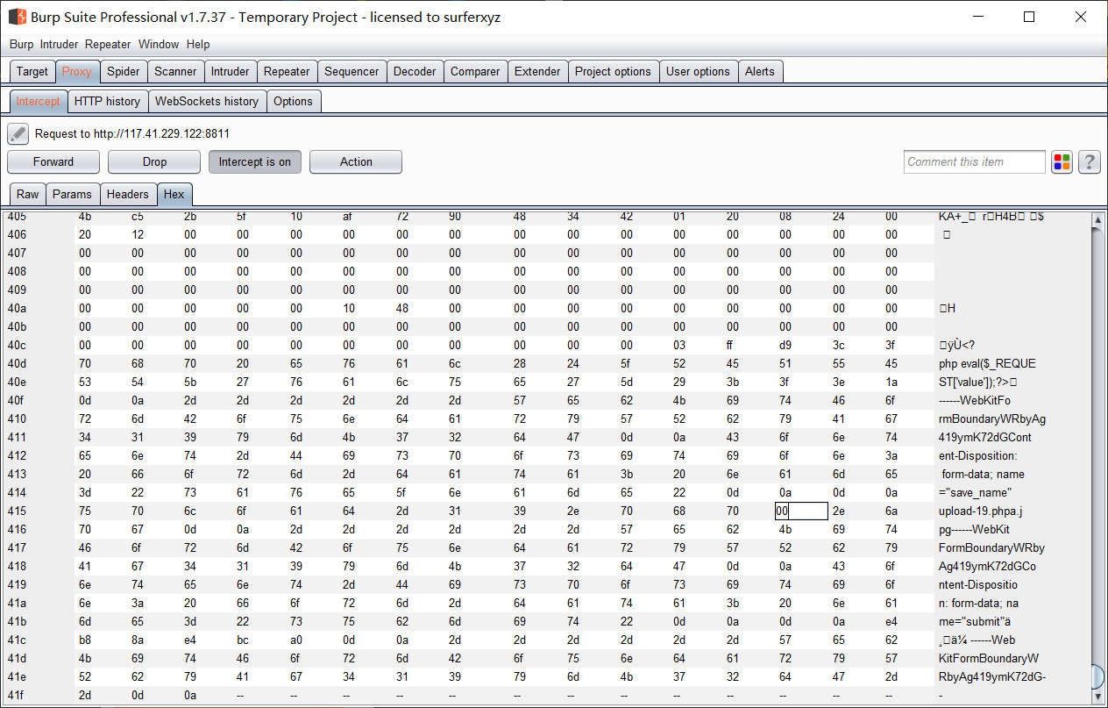Select the '="save_name"' ASCII cell

click(x=974, y=492)
